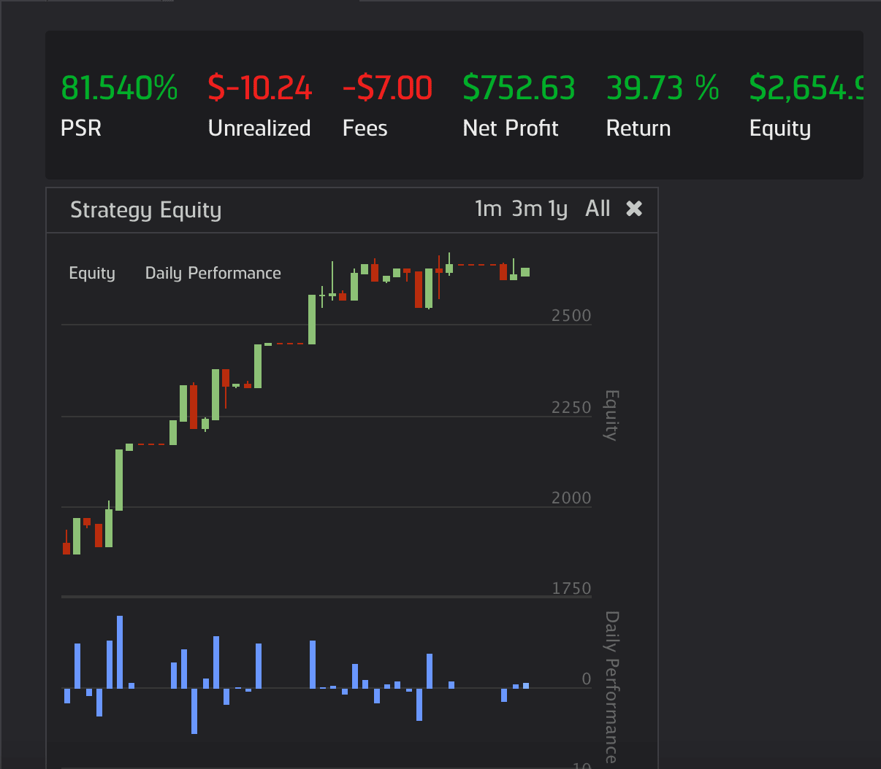
Task: Select the last green candlestick on chart
Action: pos(525,272)
